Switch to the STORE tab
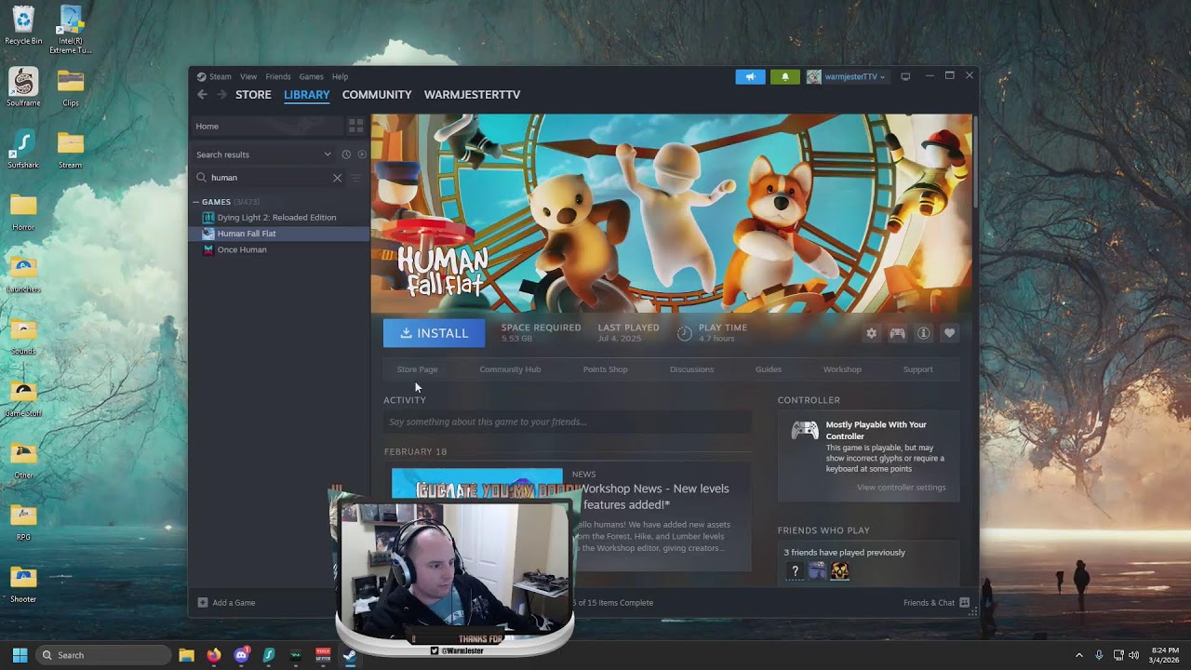The image size is (1191, 670). [253, 95]
